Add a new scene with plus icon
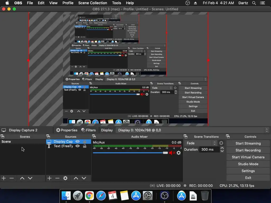 tap(4, 178)
